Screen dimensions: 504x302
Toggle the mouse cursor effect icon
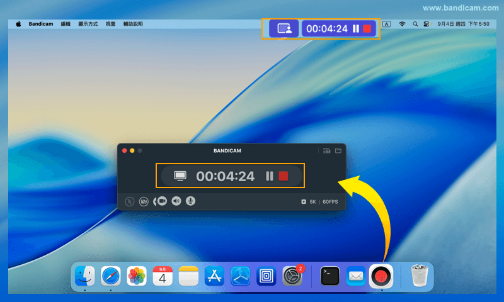click(130, 201)
